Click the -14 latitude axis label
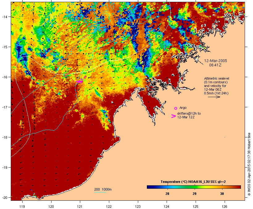 click(x=4, y=17)
